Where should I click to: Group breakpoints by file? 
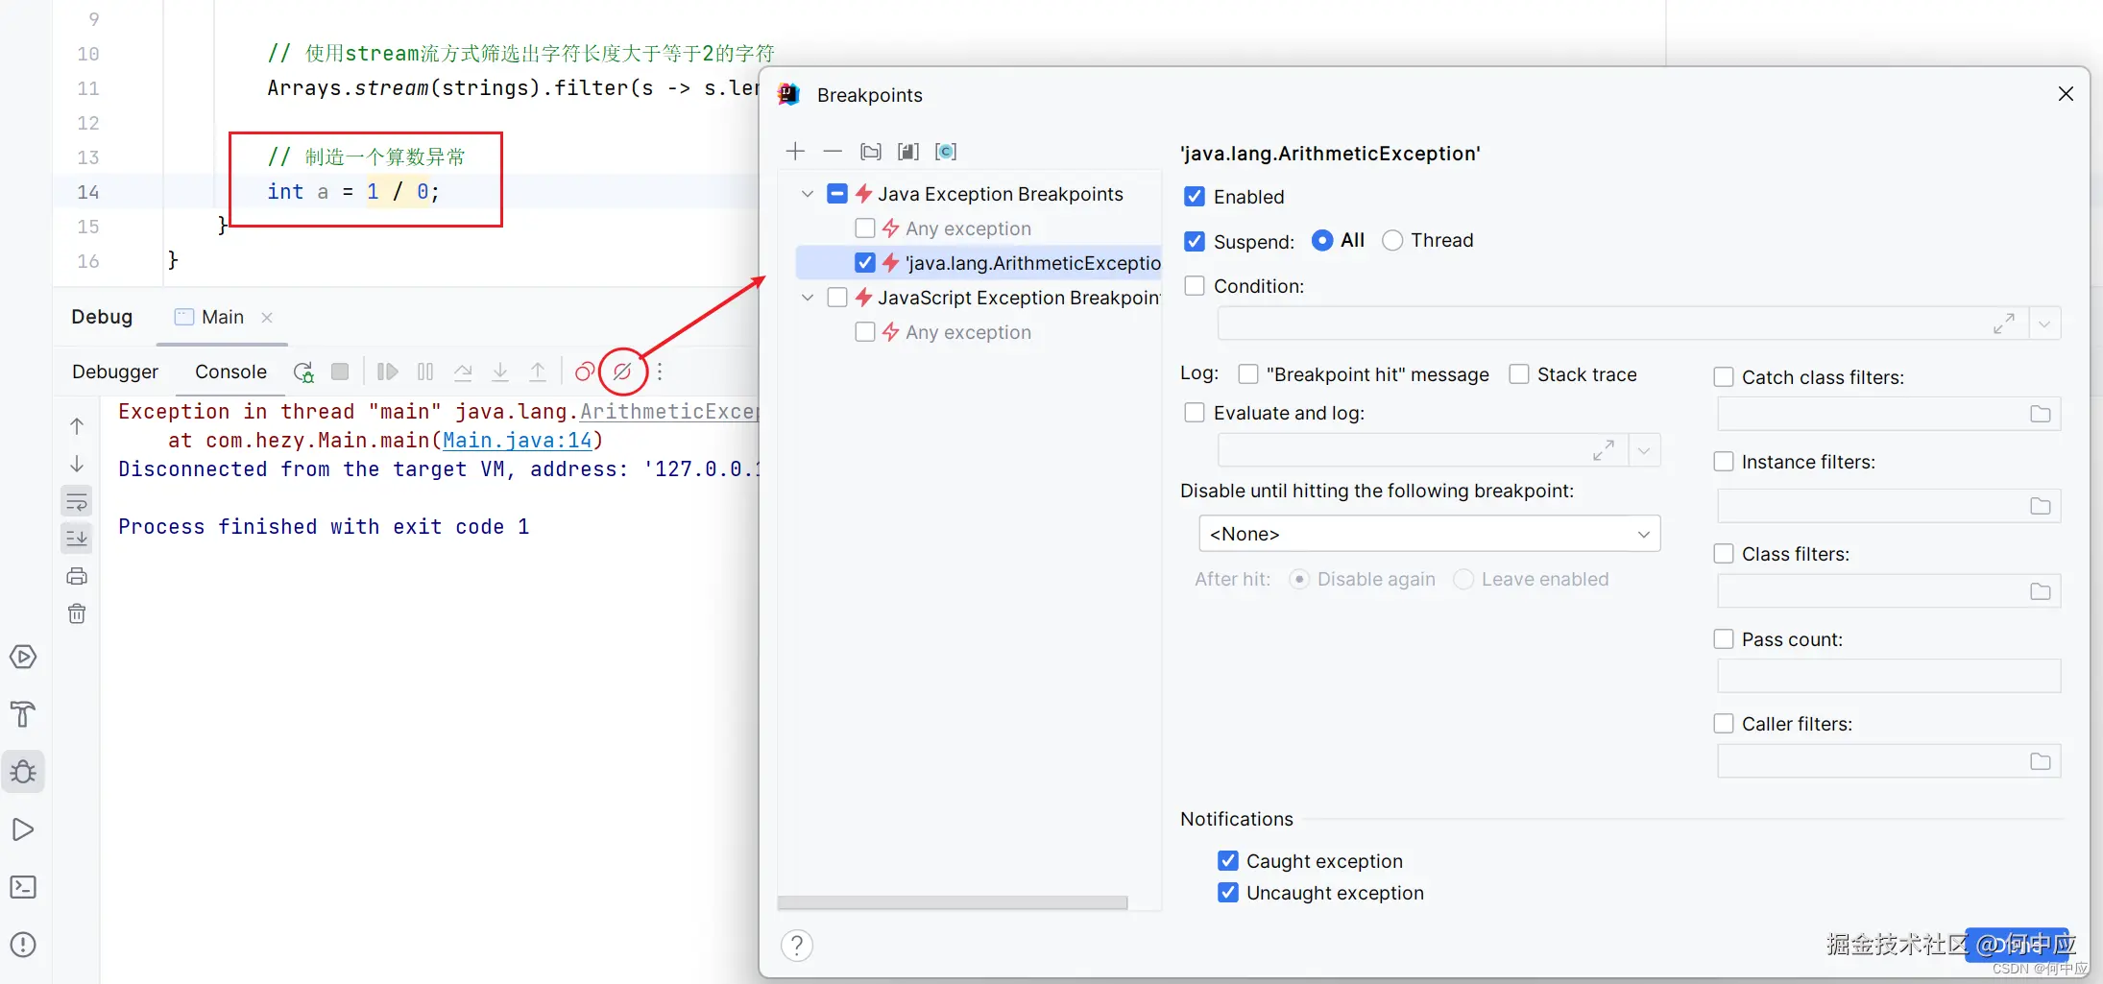click(x=907, y=152)
